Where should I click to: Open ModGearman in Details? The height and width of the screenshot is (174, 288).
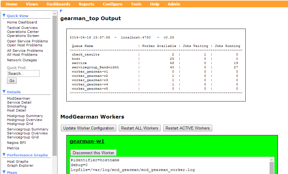click(19, 98)
